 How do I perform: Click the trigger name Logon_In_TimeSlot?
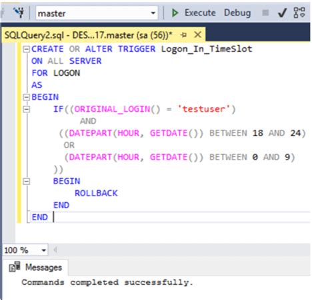click(207, 49)
